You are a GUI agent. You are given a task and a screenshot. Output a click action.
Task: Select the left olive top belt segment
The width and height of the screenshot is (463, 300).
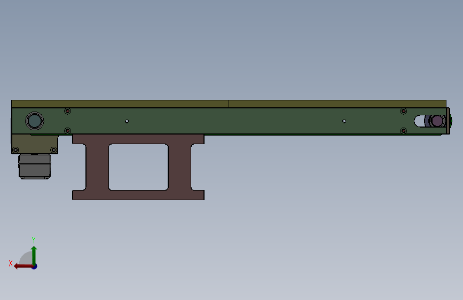pos(120,104)
